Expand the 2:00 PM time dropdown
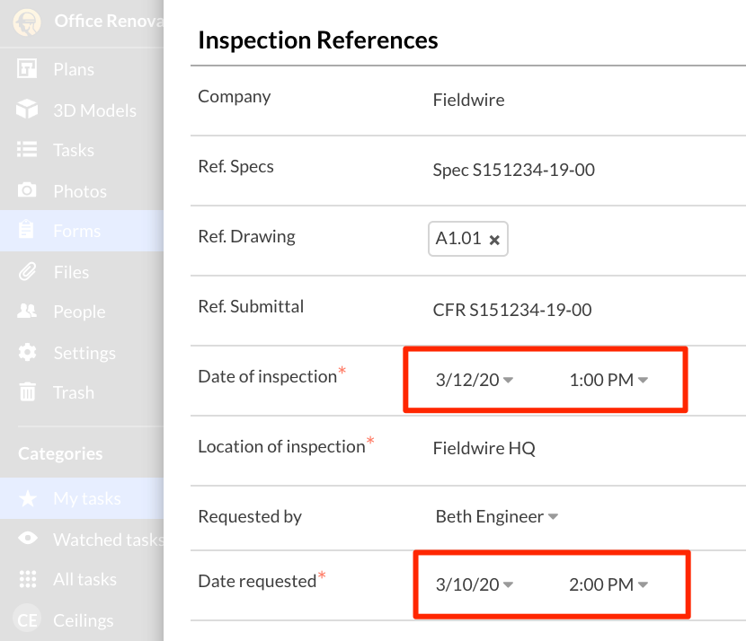746x641 pixels. coord(608,584)
